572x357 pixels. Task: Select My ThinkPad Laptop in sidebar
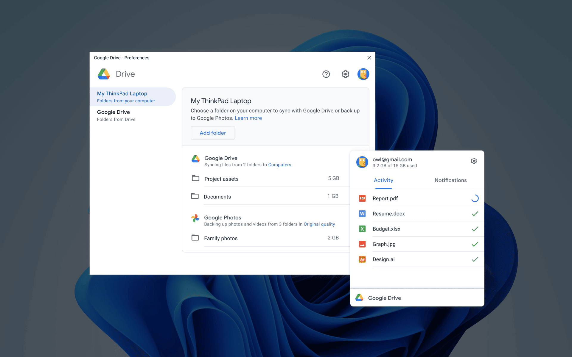tap(133, 97)
